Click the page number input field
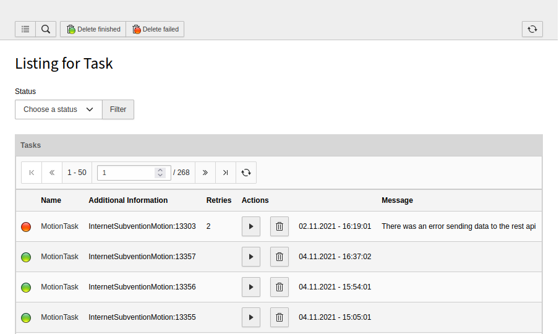The image size is (559, 334). coord(126,173)
